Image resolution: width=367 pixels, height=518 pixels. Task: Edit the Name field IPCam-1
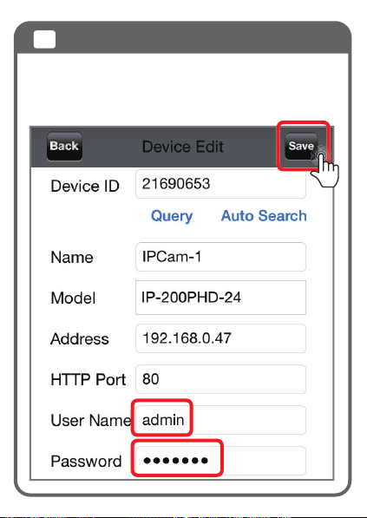point(220,257)
